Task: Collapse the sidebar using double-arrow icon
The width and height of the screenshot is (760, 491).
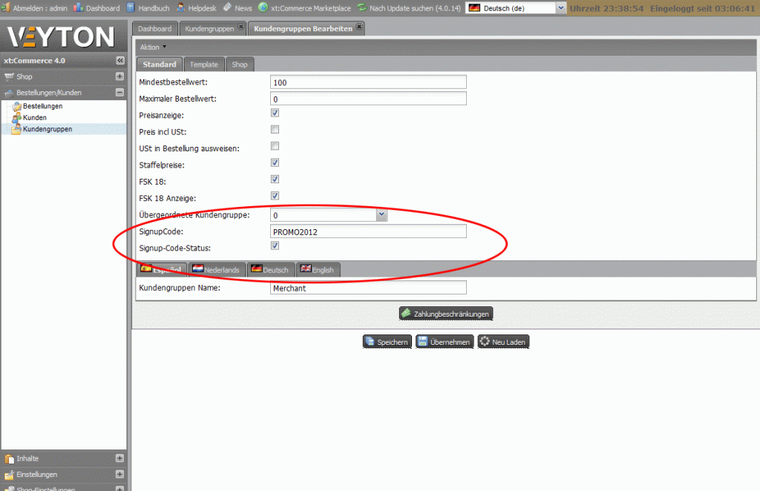Action: pos(120,61)
